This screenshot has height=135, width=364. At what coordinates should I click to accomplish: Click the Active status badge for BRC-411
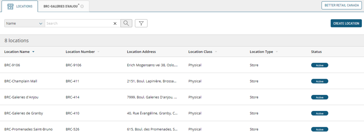[x=319, y=81]
